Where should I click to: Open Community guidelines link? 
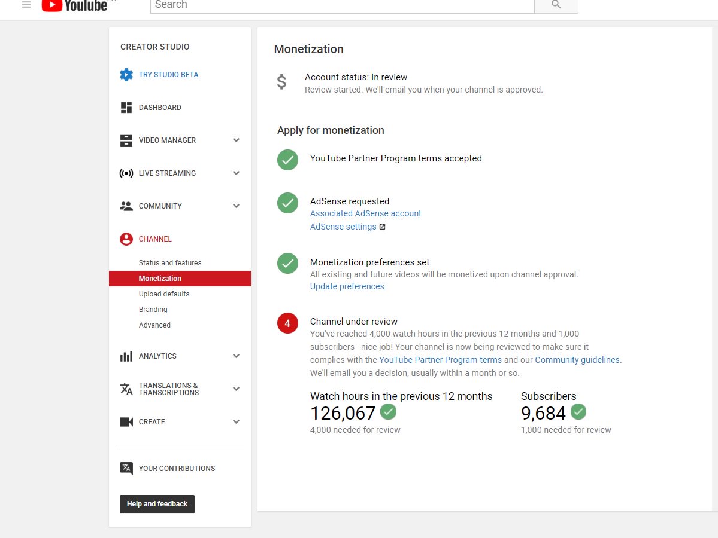pyautogui.click(x=577, y=360)
